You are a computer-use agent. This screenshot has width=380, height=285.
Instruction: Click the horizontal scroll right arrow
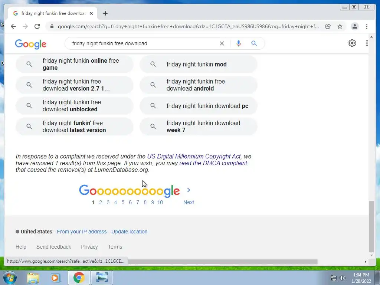point(366,262)
